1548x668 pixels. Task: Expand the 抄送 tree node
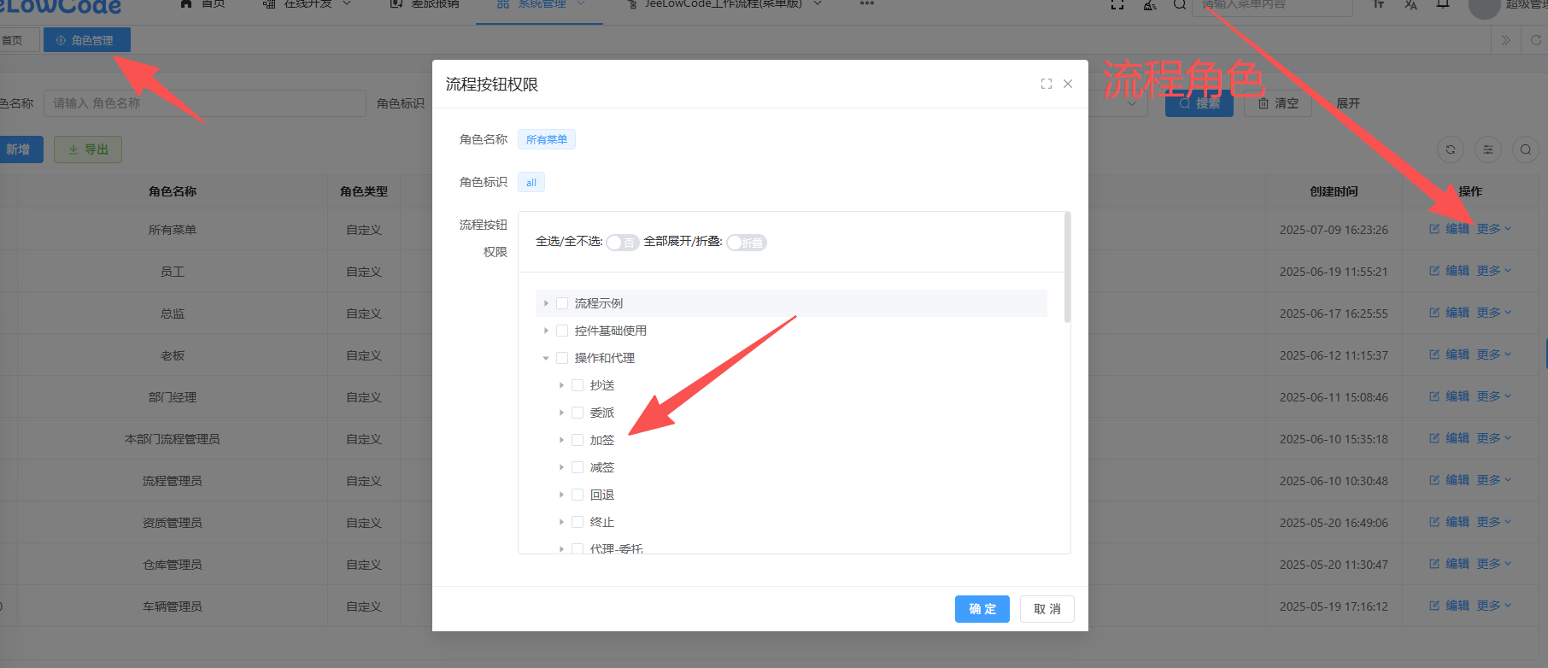561,385
